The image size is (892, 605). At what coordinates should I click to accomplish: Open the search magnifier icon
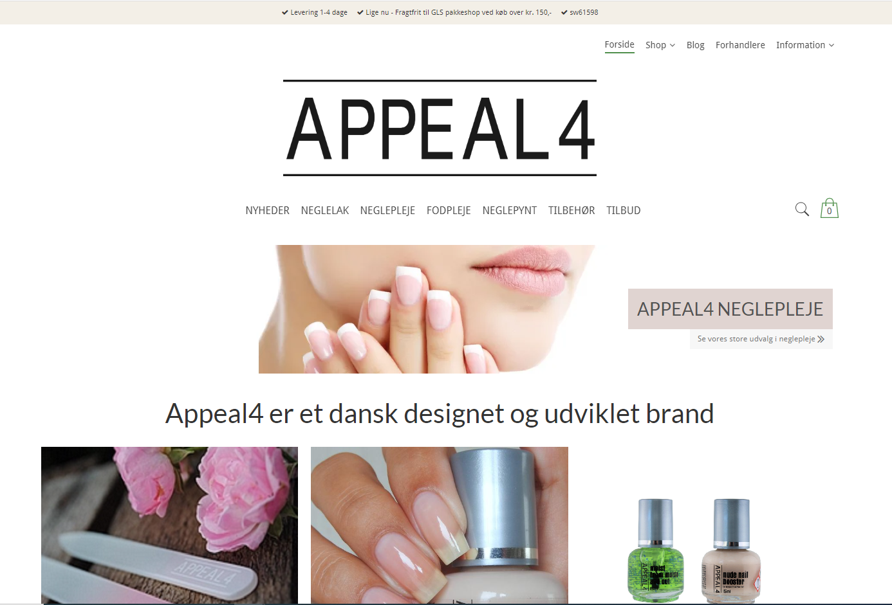802,209
